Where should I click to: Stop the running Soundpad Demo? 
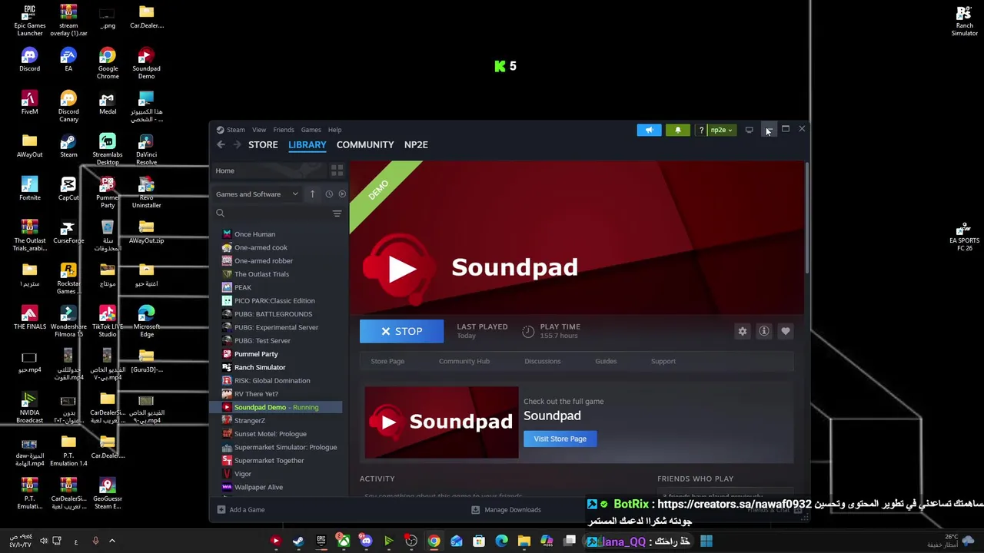[401, 331]
